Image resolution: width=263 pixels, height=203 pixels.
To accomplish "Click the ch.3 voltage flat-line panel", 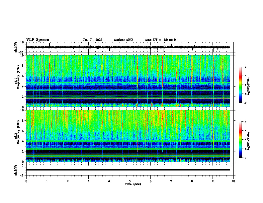I will pyautogui.click(x=131, y=170).
